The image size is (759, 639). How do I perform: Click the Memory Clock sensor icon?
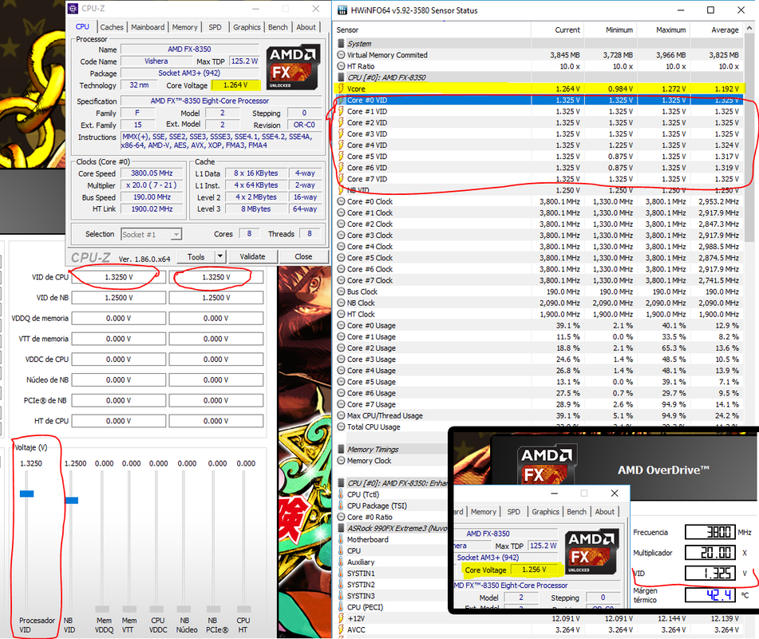[x=342, y=461]
